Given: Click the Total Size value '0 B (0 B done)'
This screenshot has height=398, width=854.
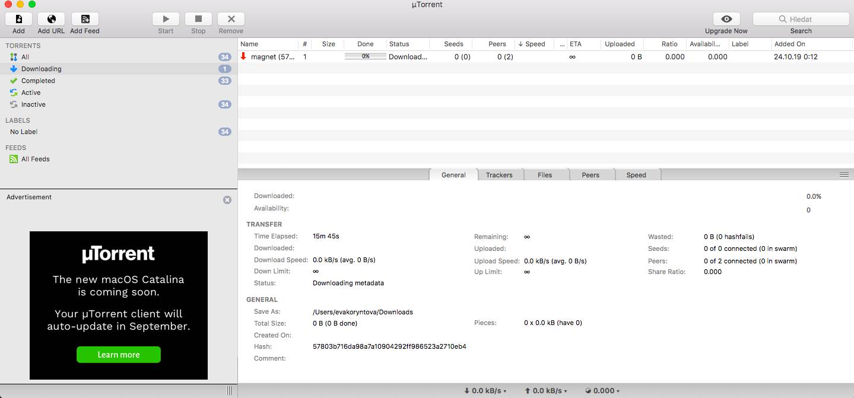Looking at the screenshot, I should pos(335,323).
